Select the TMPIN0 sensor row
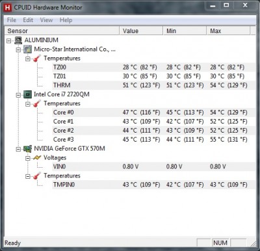Viewport: 260px width, 251px height. pyautogui.click(x=153, y=185)
